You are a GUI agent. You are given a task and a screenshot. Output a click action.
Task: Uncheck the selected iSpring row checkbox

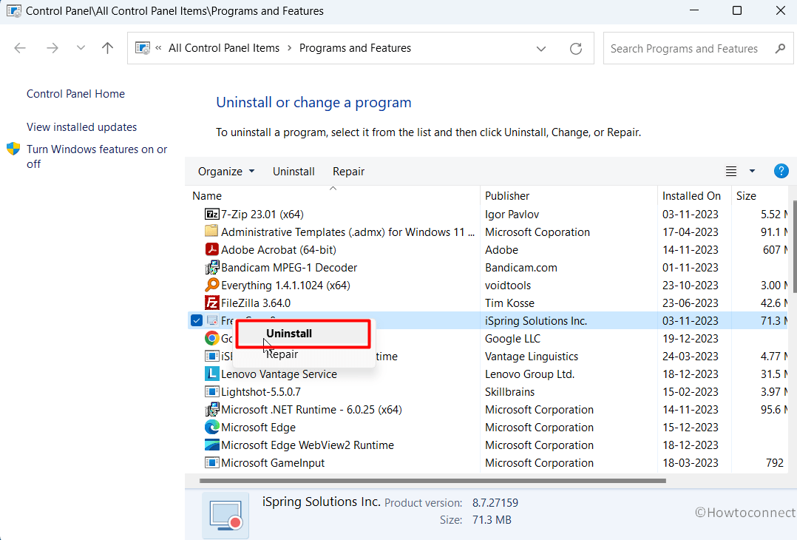(x=196, y=320)
